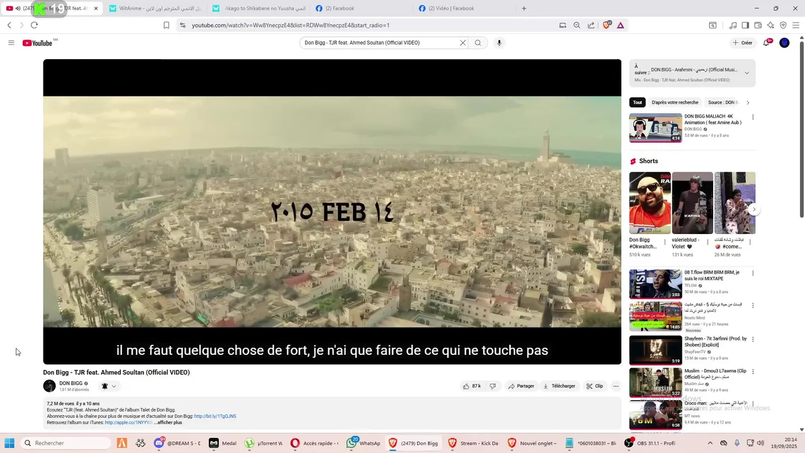This screenshot has height=453, width=805.
Task: Click the Télécharger download button
Action: point(559,386)
